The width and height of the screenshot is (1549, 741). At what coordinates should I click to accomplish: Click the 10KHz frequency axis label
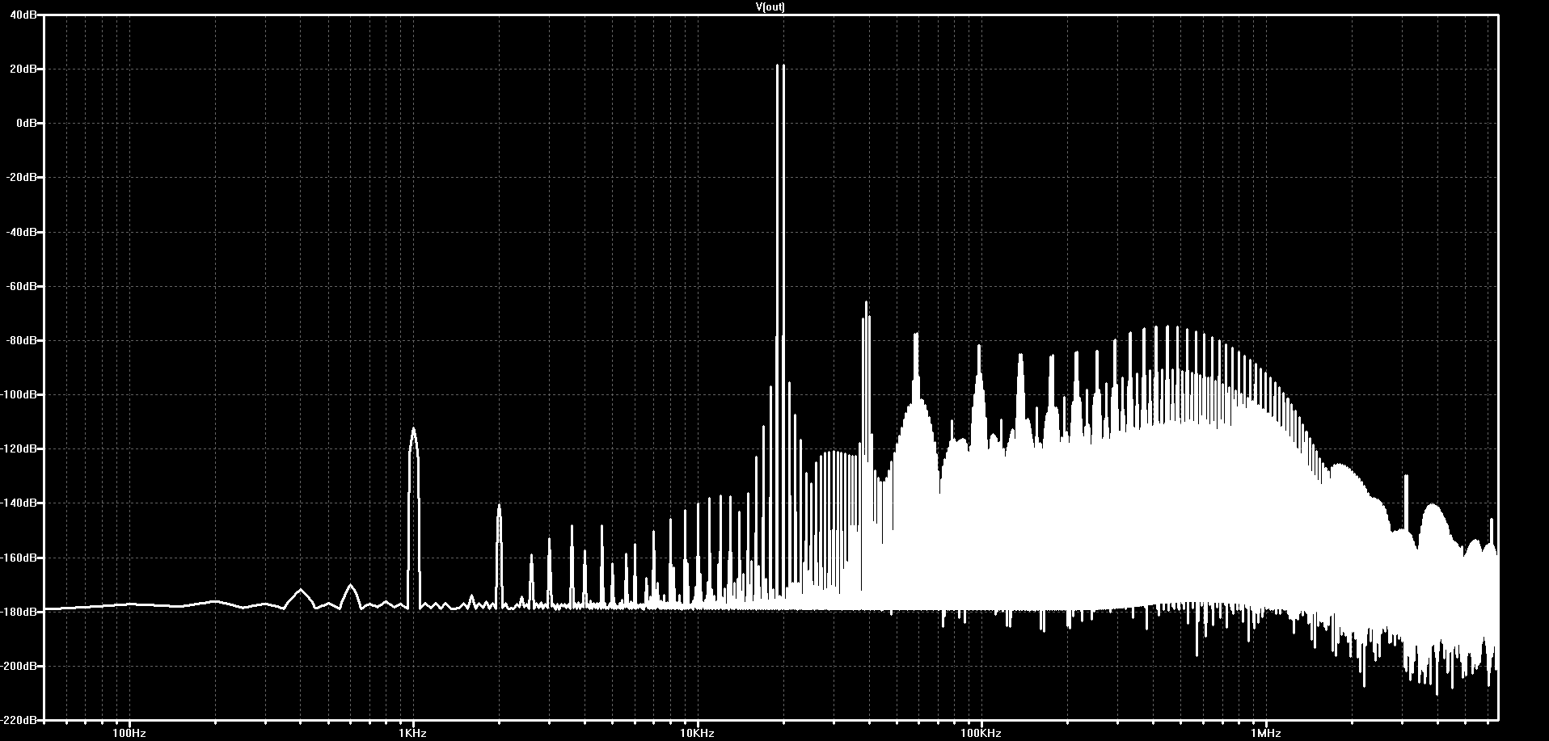coord(697,734)
